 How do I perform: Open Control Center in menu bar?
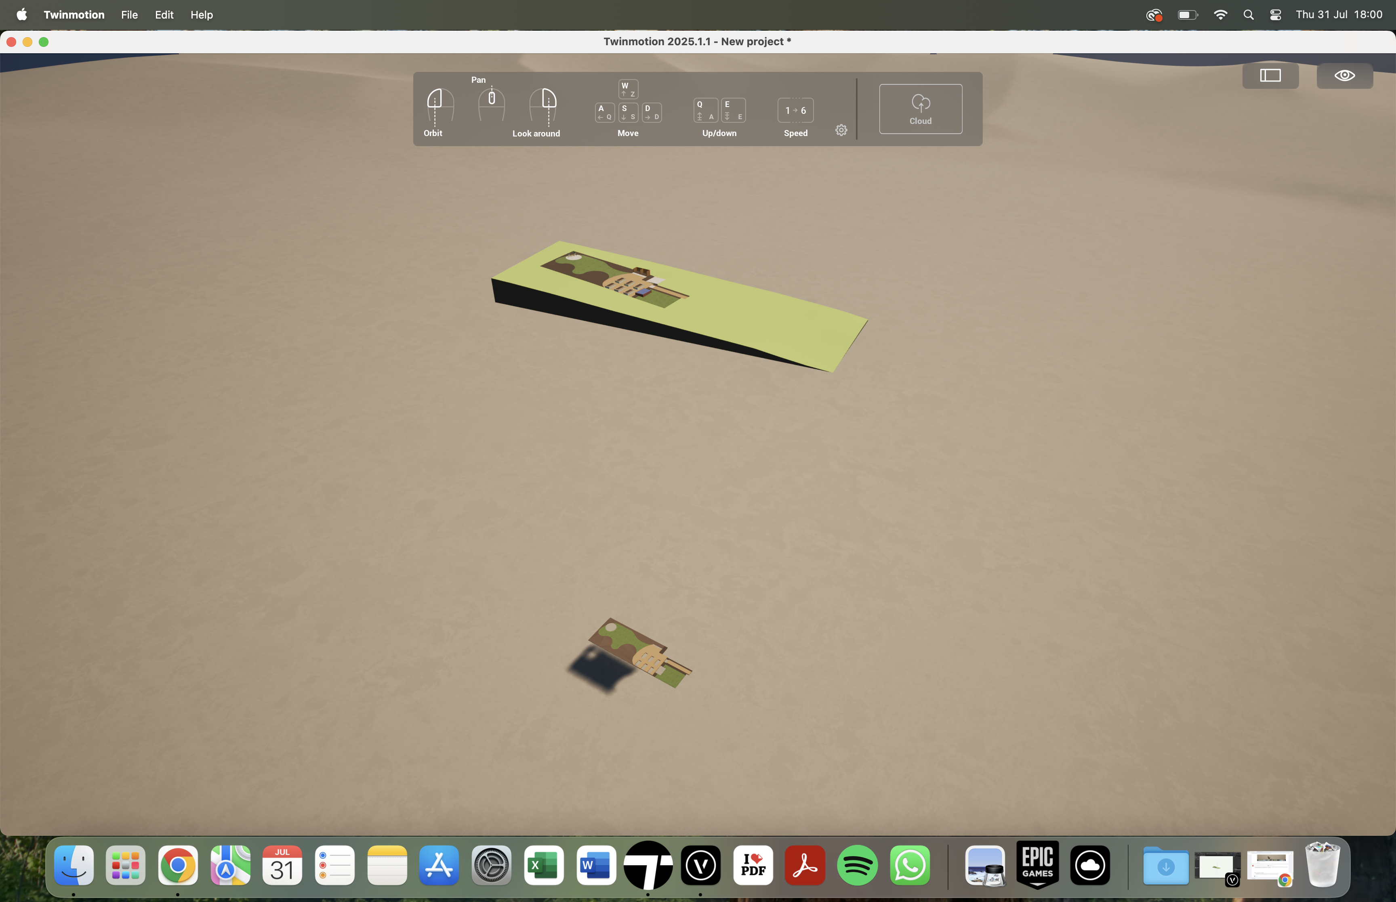[x=1275, y=15]
